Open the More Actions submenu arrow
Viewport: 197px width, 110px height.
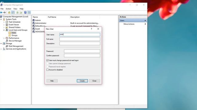tap(145, 24)
